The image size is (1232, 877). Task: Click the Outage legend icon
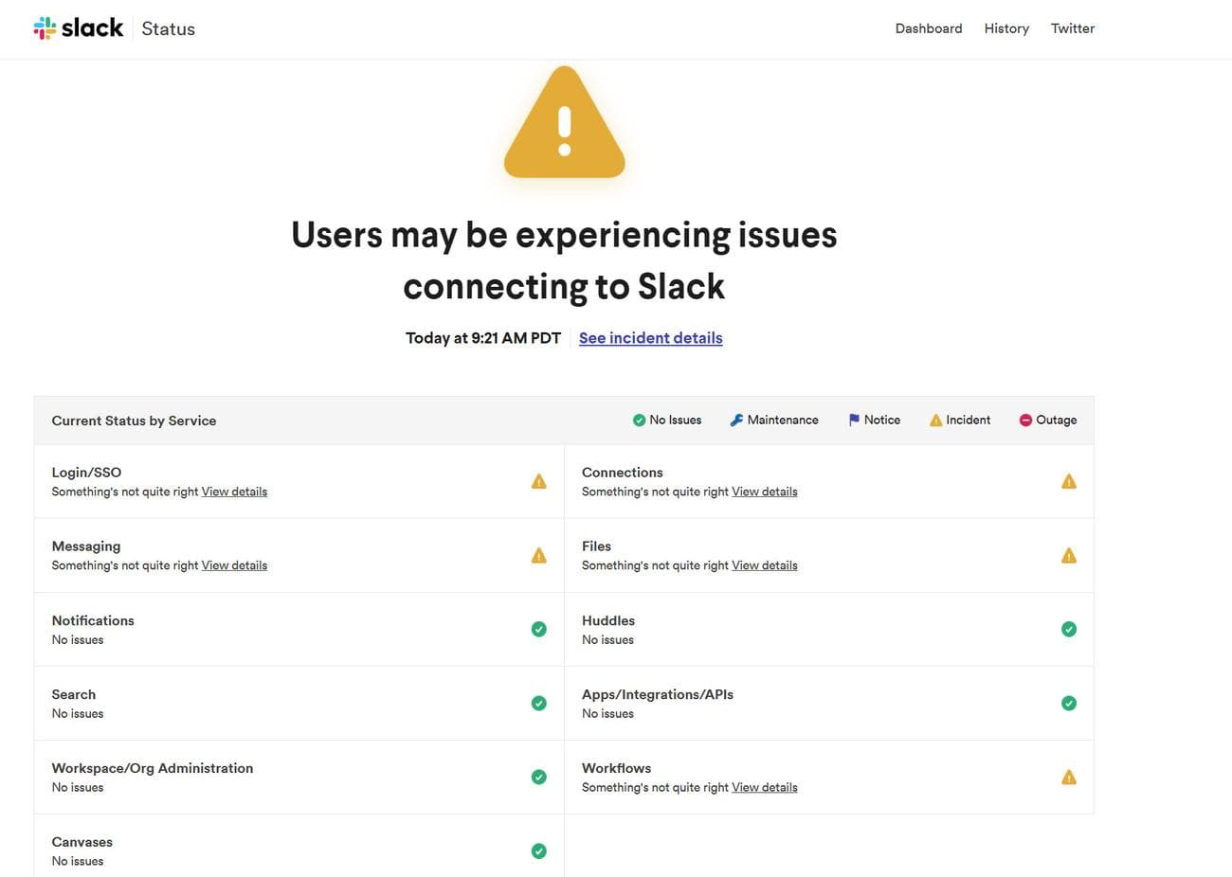[x=1024, y=420]
